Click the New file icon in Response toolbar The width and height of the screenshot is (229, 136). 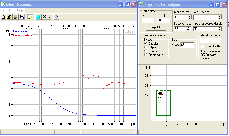(3, 17)
